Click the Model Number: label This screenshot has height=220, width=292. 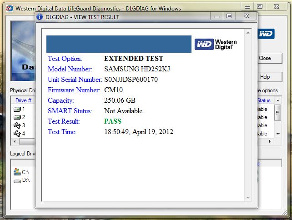tap(70, 69)
